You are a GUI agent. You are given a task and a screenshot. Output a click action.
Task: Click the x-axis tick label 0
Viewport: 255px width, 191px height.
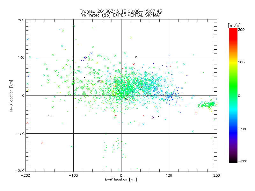[121, 175]
